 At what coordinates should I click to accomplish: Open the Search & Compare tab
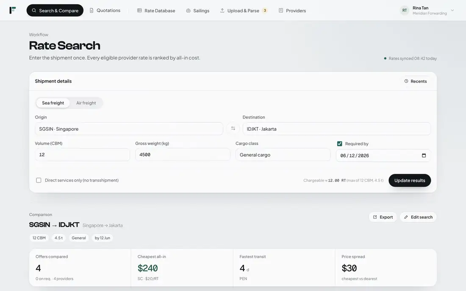click(x=55, y=11)
